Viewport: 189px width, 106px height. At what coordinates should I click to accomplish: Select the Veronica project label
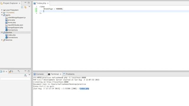coord(9,40)
